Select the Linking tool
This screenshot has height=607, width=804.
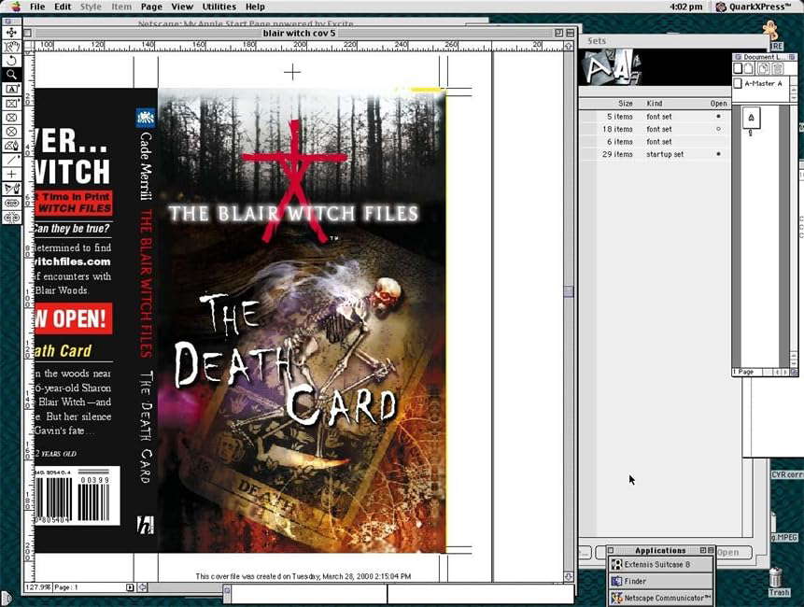coord(11,204)
